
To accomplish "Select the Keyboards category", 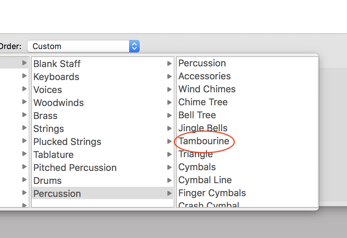I will click(56, 77).
